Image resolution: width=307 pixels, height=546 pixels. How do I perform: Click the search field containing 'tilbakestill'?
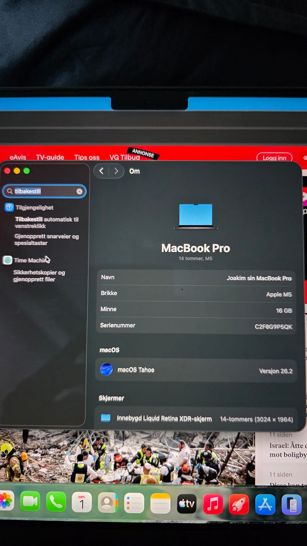point(44,191)
